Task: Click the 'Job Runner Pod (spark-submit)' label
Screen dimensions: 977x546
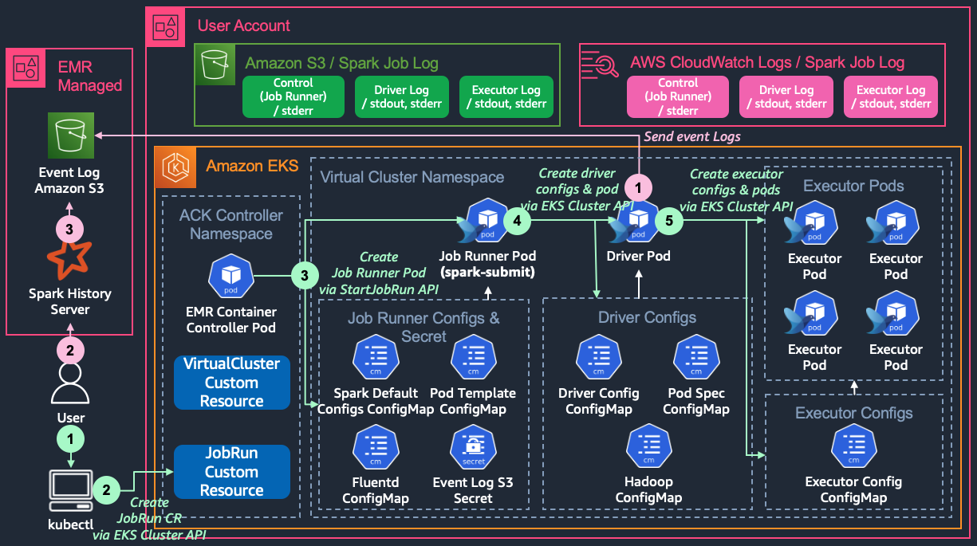Action: [x=487, y=265]
